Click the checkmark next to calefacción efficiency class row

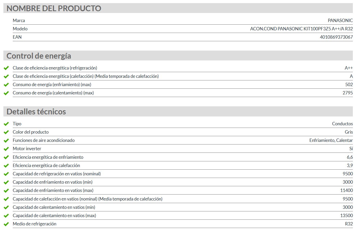click(x=6, y=77)
